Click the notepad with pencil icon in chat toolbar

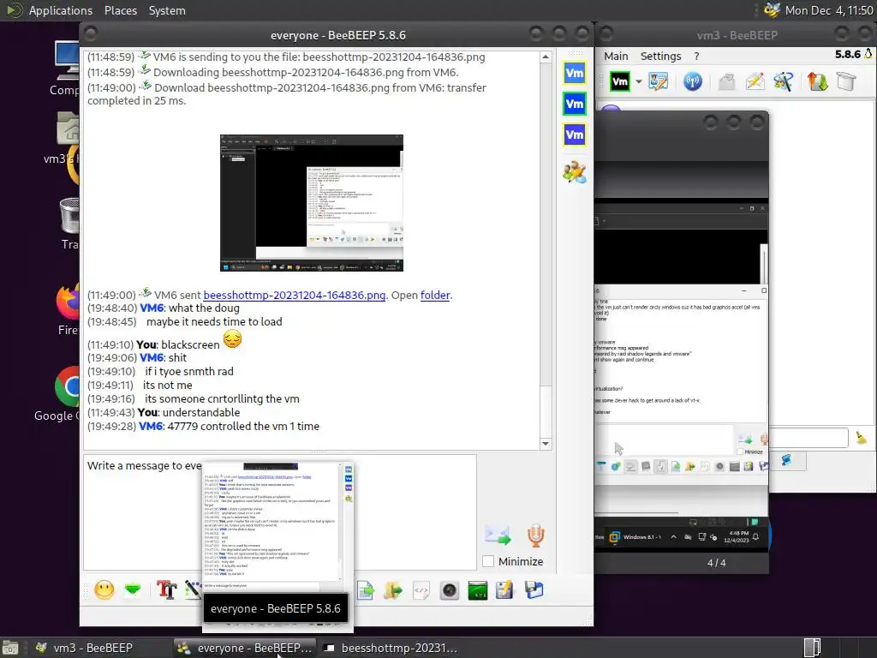(504, 589)
